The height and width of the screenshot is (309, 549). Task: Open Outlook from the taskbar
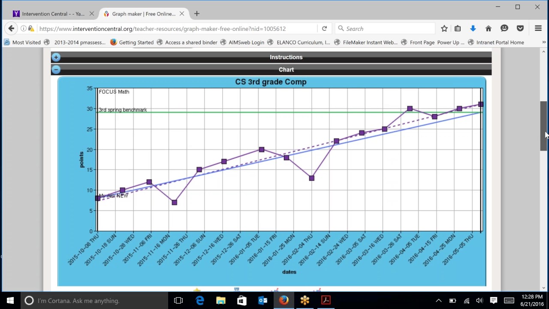(262, 300)
